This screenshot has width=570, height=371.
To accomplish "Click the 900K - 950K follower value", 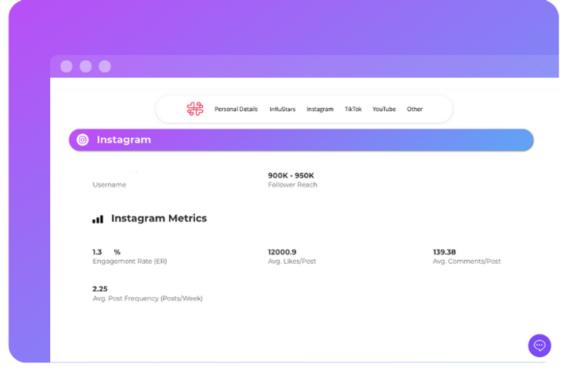I will tap(291, 176).
